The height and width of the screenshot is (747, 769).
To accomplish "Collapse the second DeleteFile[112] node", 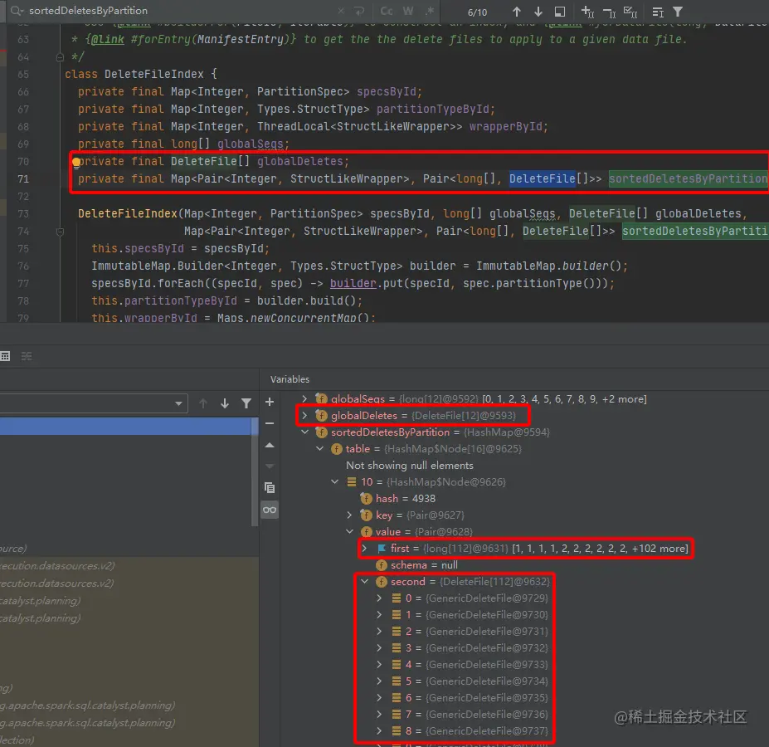I will (364, 582).
